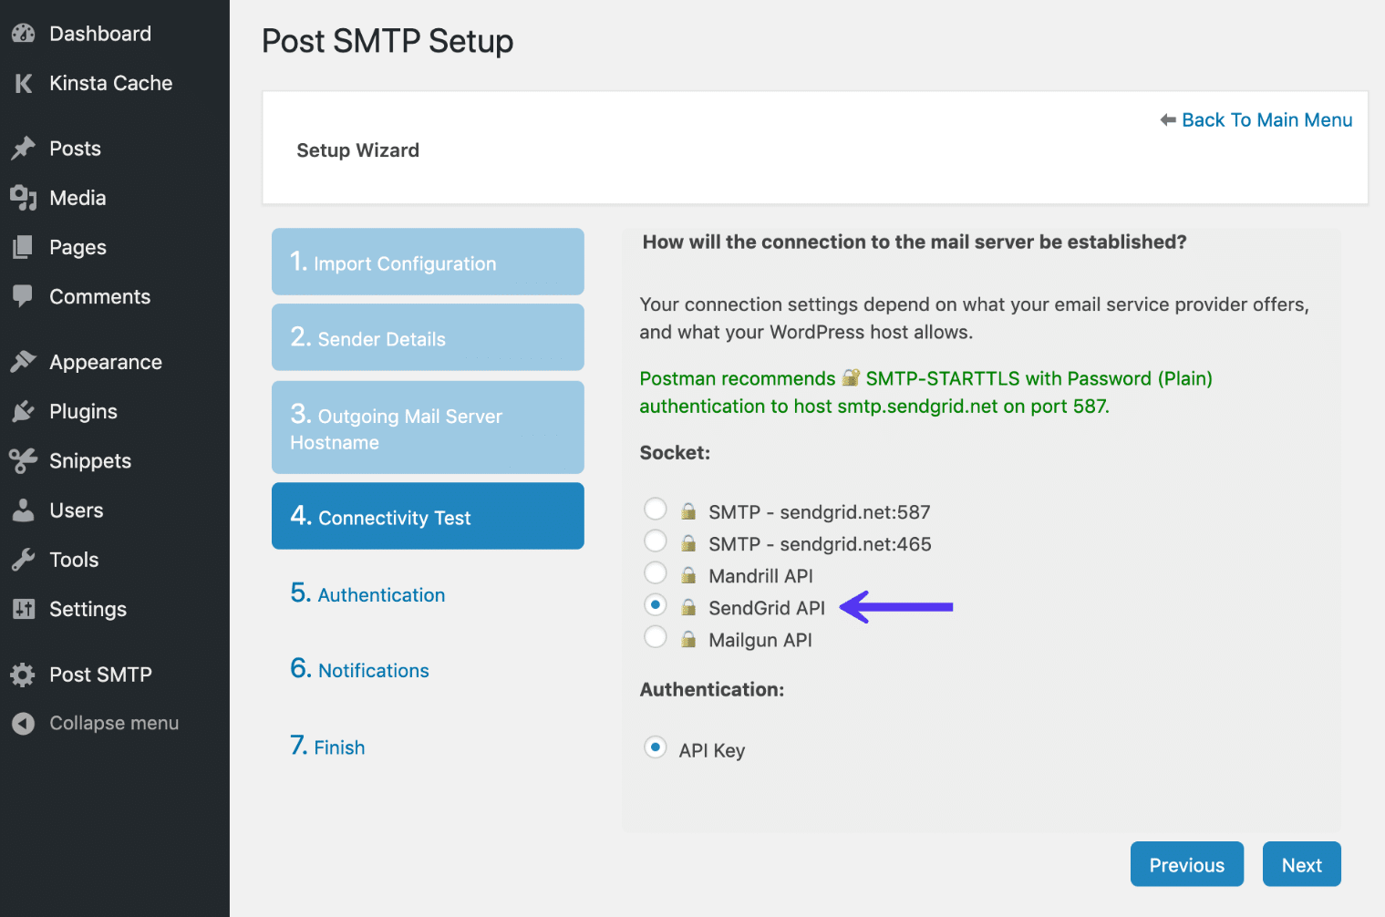Click Collapse menu in the sidebar
This screenshot has height=917, width=1385.
[115, 723]
